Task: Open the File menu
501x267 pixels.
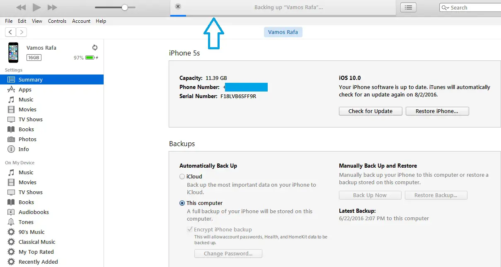Action: [9, 21]
